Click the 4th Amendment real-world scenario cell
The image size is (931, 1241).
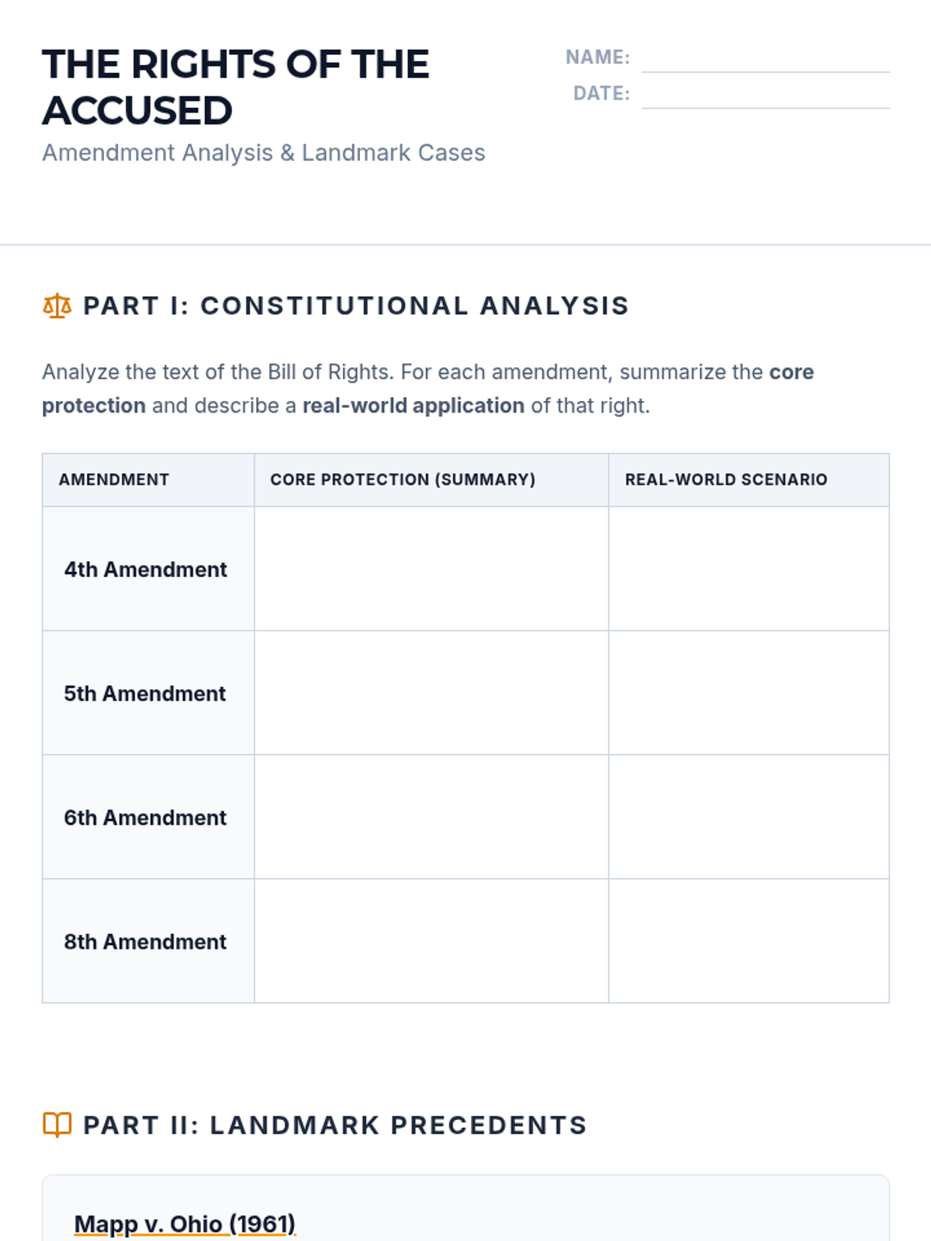click(749, 569)
